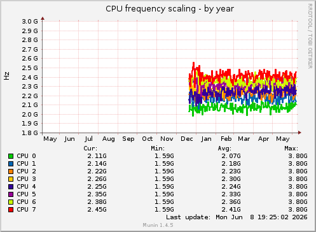
Task: Click the 'Dec' x-axis month label
Action: [x=187, y=139]
